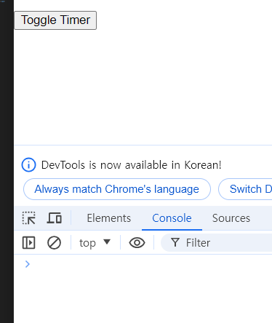Click the DevTools info circle icon
Viewport: 272px width, 323px height.
point(28,165)
